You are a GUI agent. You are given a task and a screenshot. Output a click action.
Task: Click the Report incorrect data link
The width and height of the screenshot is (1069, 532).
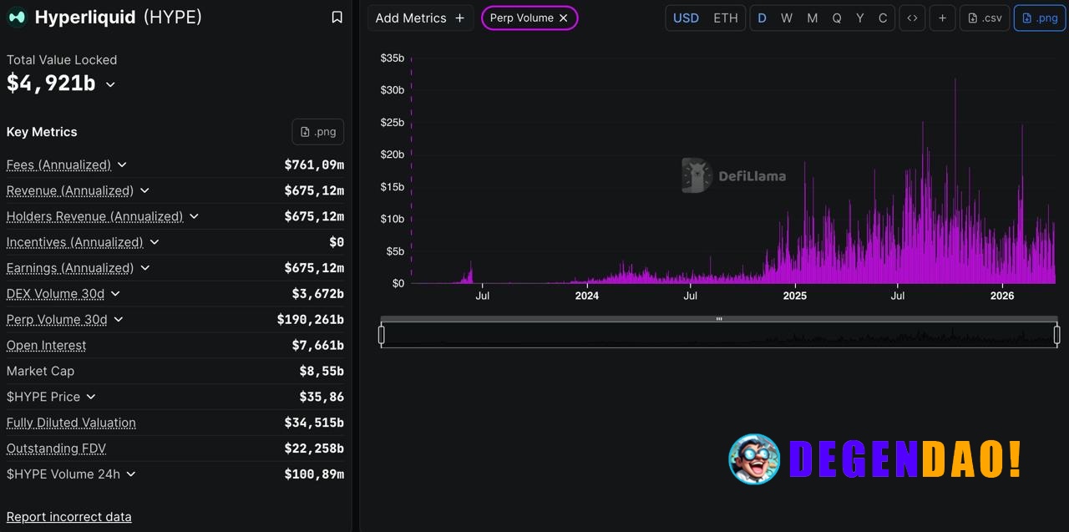[x=68, y=517]
